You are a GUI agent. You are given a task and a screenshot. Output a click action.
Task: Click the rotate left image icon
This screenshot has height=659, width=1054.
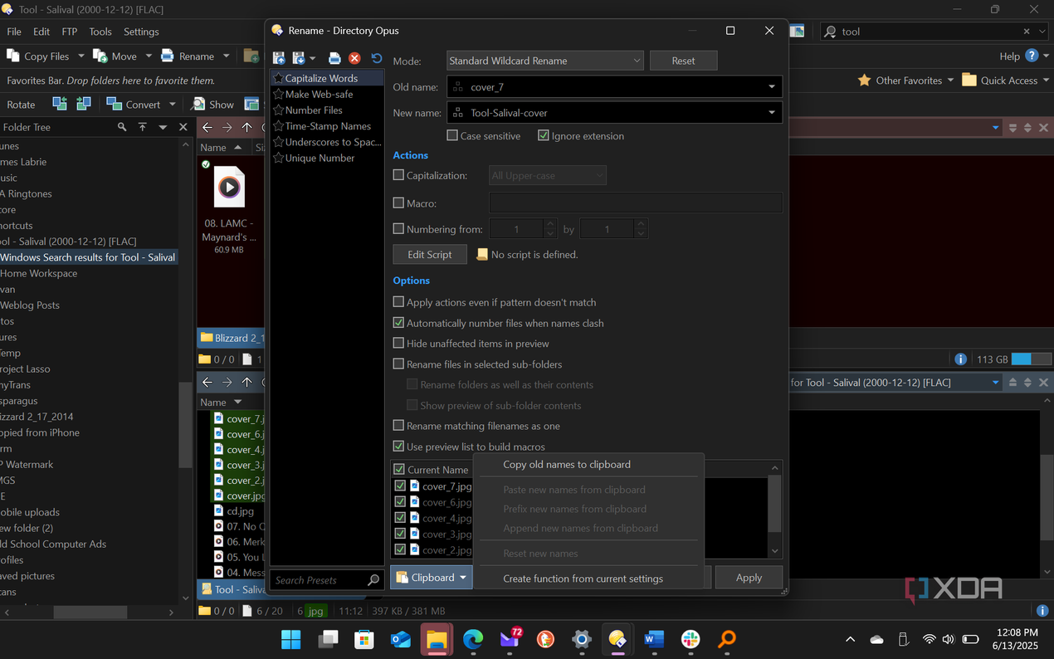[60, 104]
